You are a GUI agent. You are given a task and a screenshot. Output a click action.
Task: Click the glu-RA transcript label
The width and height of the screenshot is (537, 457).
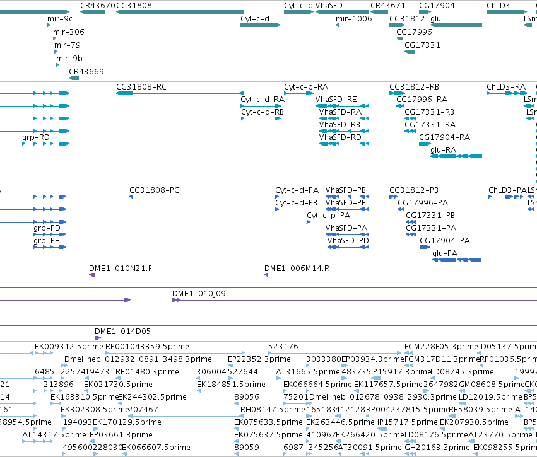coord(443,150)
